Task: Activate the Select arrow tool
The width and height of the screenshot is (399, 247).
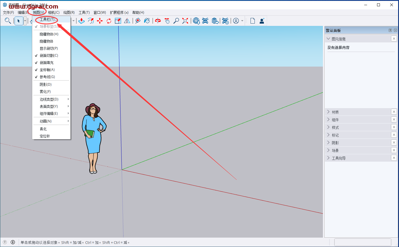Action: pos(19,21)
